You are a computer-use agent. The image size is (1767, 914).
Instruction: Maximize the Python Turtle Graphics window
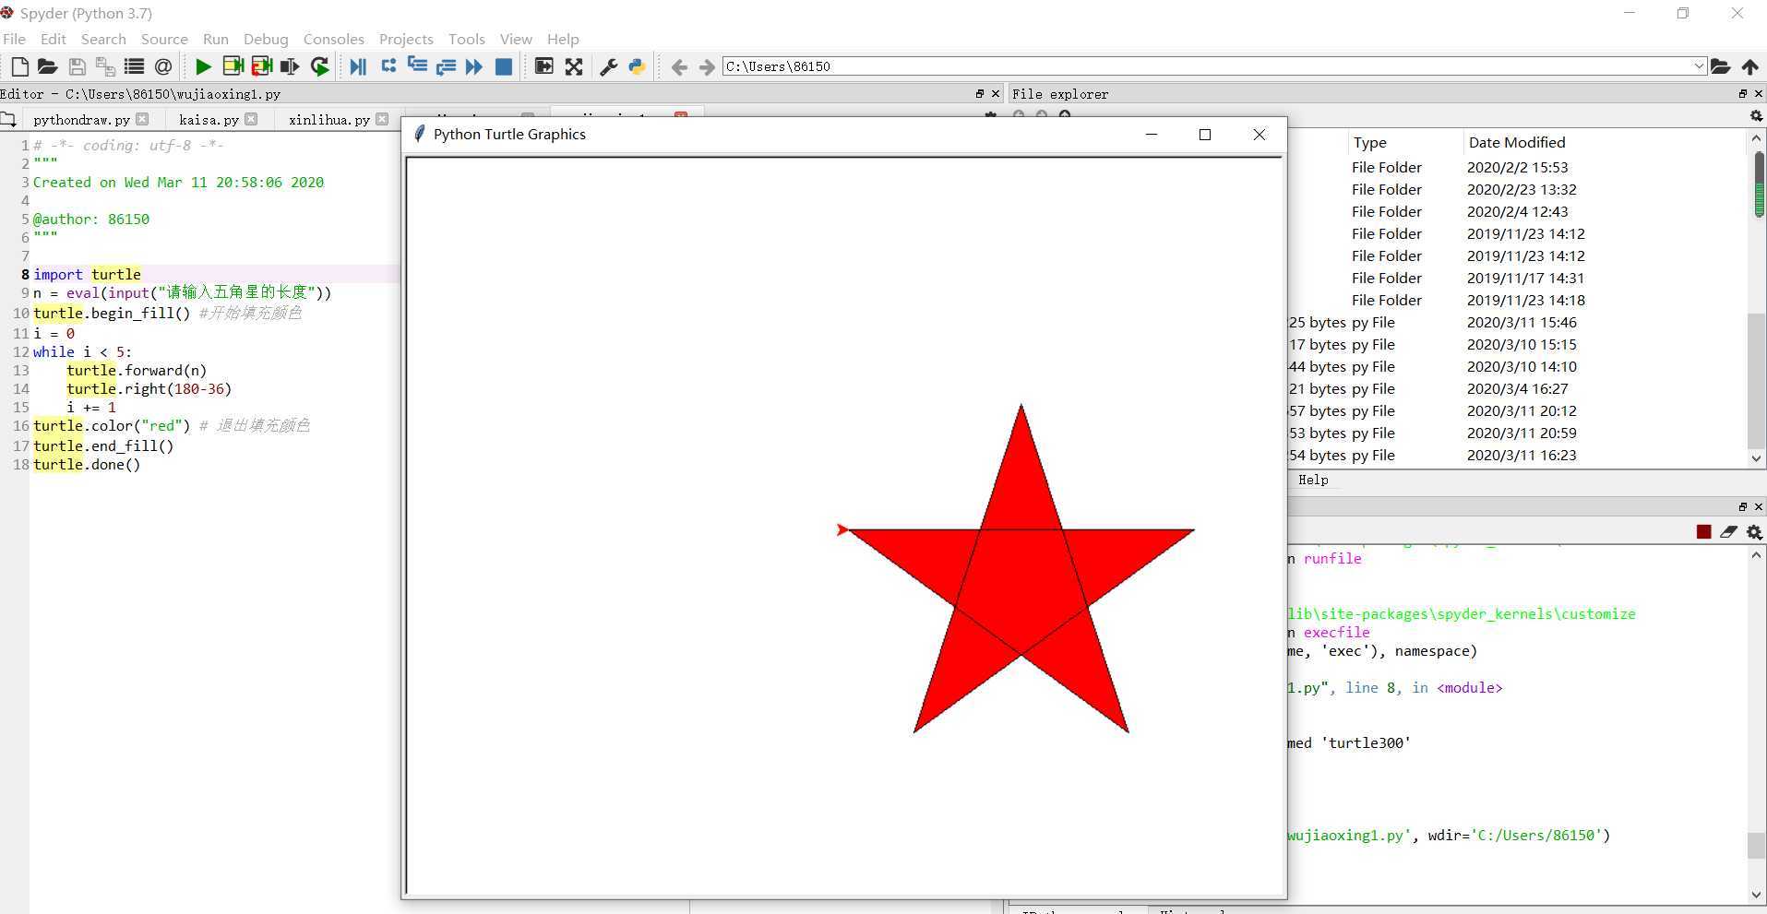pos(1204,135)
